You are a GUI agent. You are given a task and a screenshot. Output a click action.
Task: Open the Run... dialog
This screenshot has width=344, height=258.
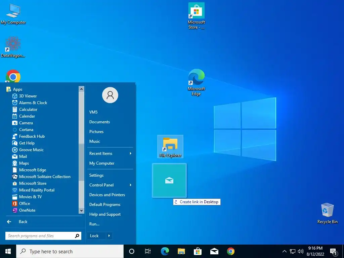coord(94,224)
